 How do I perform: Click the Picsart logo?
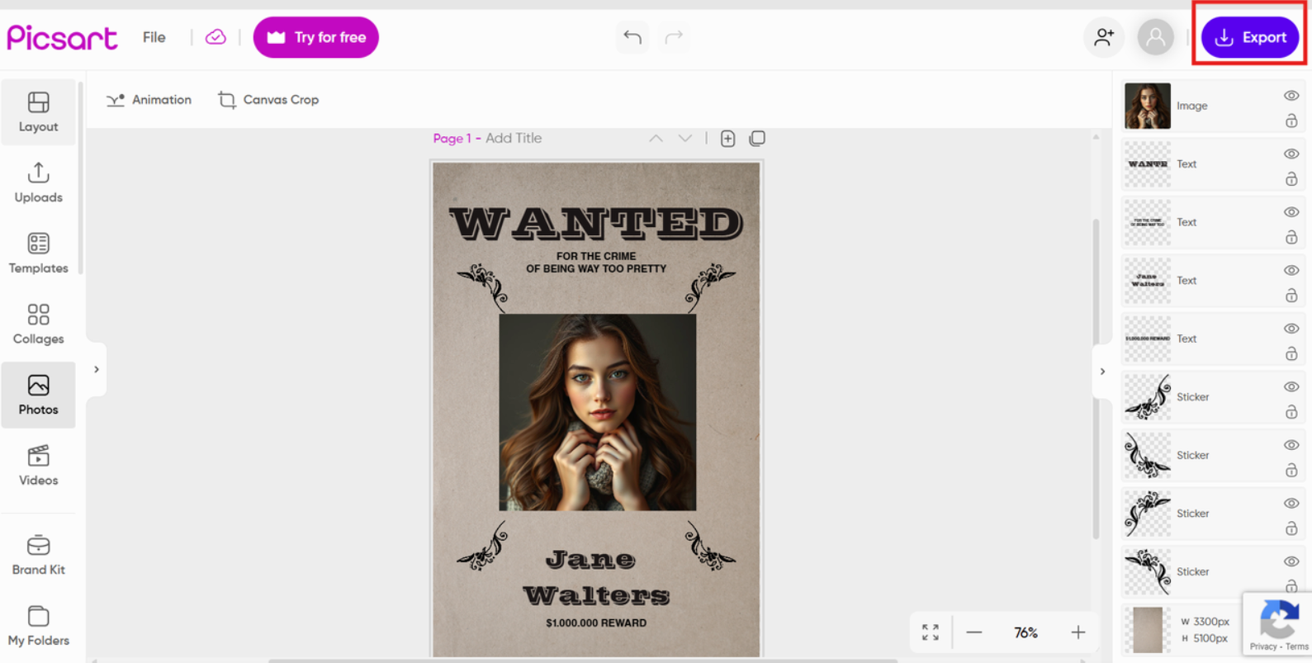62,37
